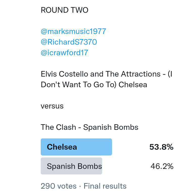Viewport: 182px width, 195px height.
Task: Click the word versus in the tweet
Action: pos(52,106)
